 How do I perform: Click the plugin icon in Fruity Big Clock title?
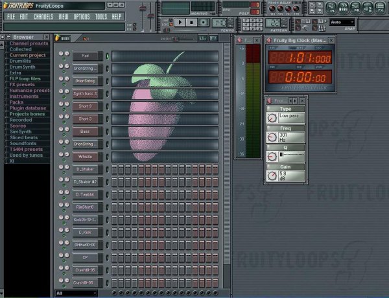(x=269, y=40)
